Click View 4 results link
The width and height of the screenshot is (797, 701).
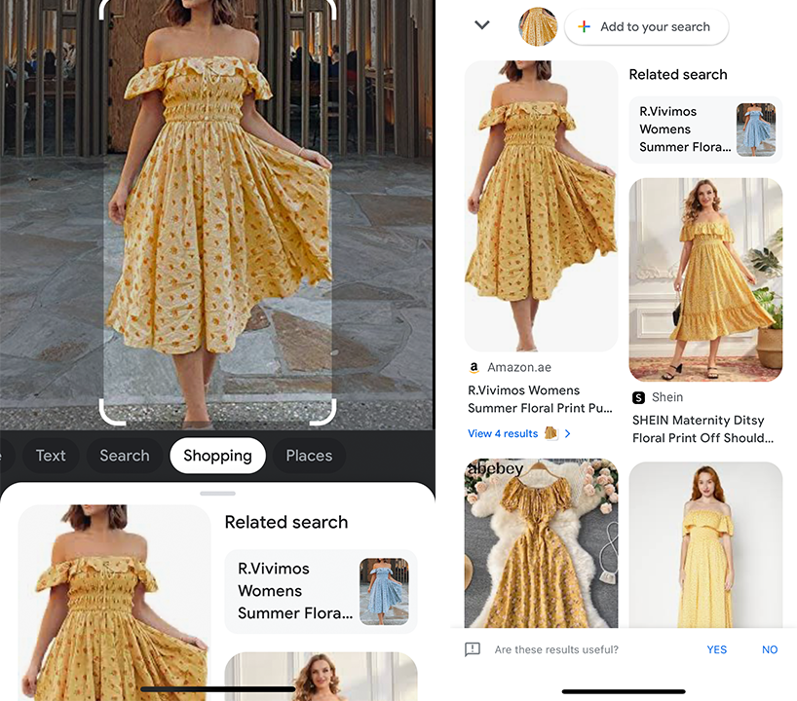tap(503, 433)
